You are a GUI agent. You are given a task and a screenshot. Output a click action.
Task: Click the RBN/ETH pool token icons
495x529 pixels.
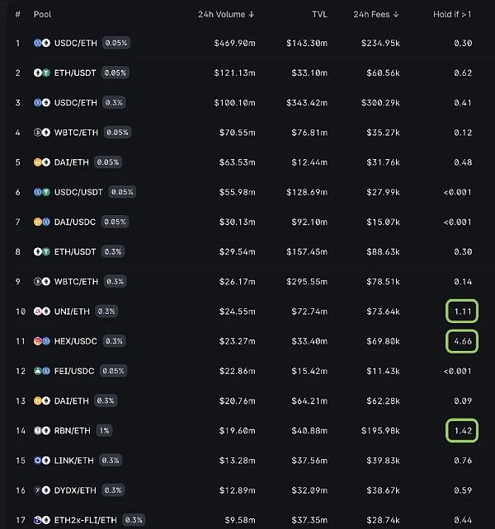point(42,430)
